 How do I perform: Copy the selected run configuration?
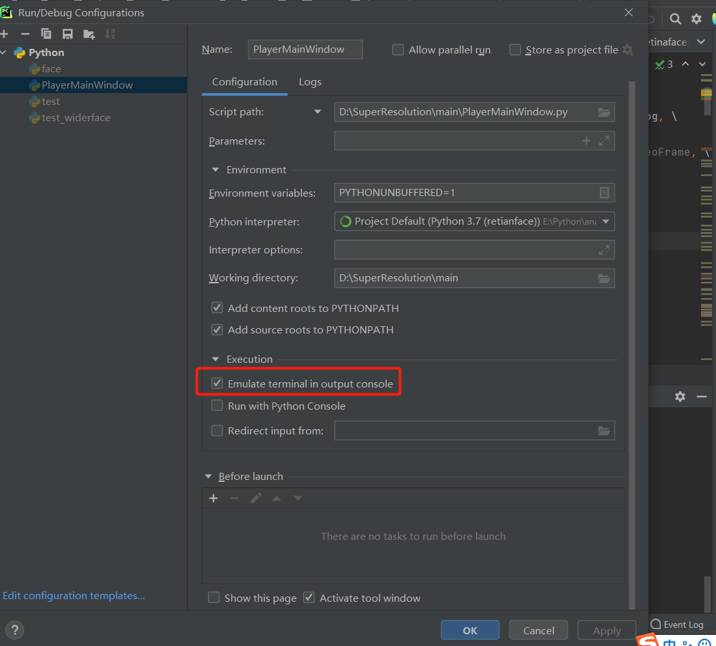[x=46, y=34]
